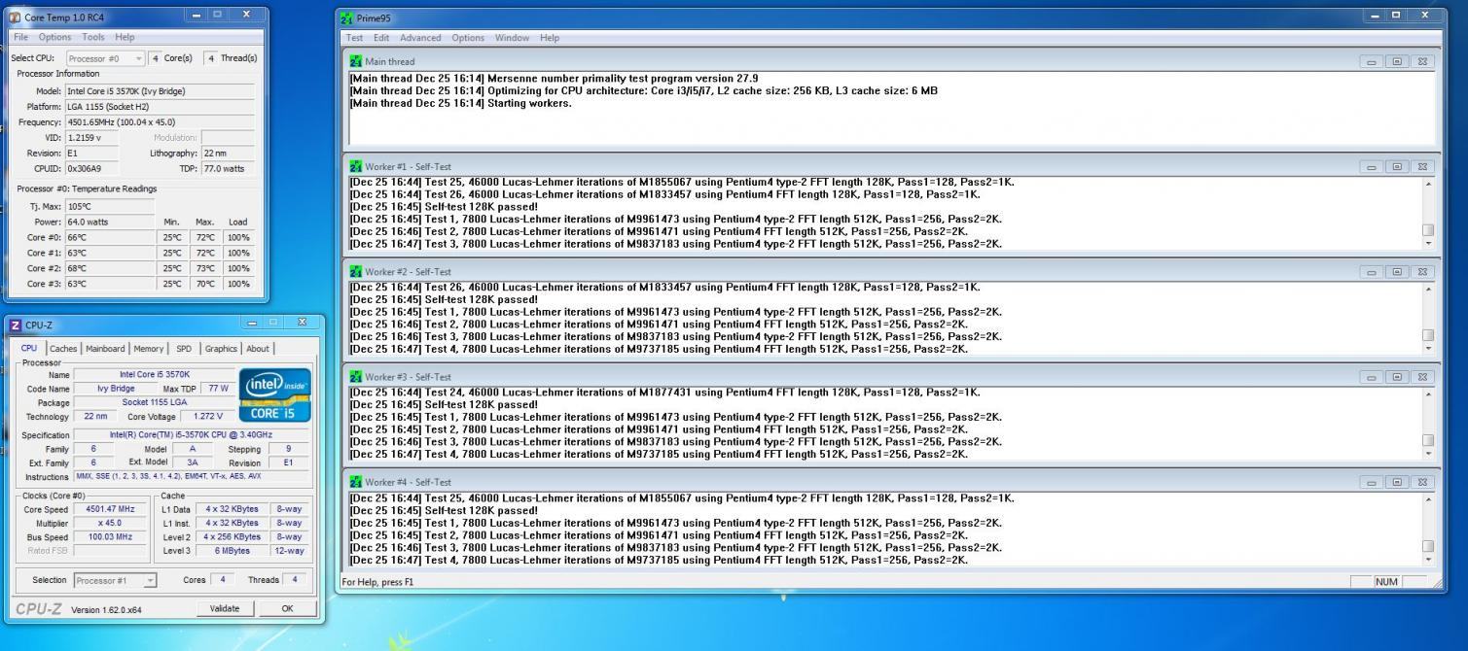Open Options menu in Core Temp
Screen dimensions: 1468x651
[55, 37]
